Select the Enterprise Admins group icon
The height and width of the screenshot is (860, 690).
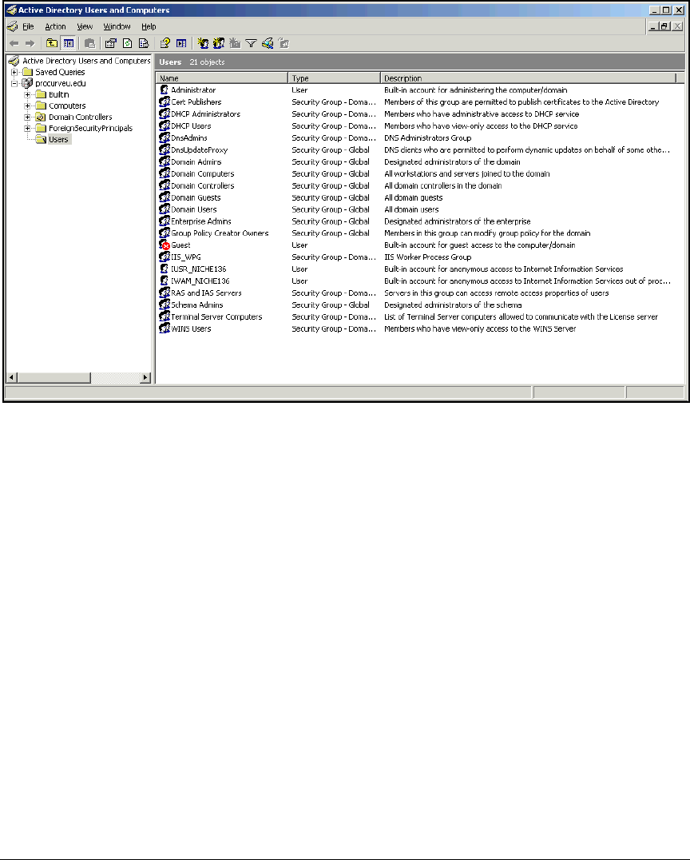tap(165, 221)
